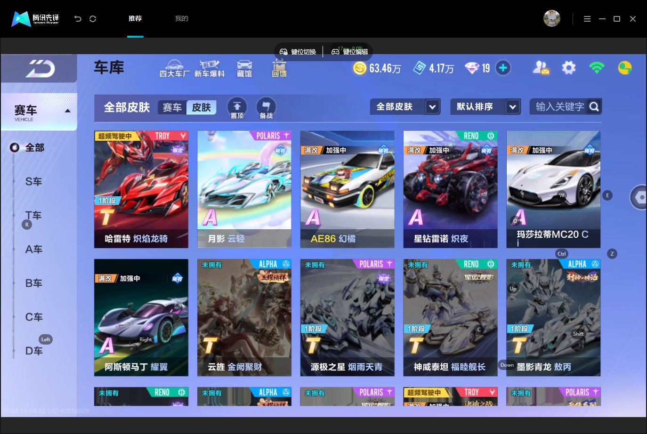This screenshot has width=647, height=434.
Task: Toggle view to 赛车
Action: (172, 108)
